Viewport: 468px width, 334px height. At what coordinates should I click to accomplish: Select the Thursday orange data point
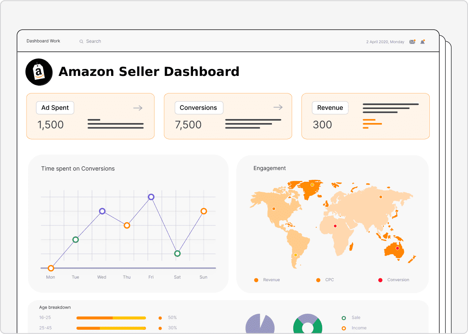pyautogui.click(x=127, y=225)
